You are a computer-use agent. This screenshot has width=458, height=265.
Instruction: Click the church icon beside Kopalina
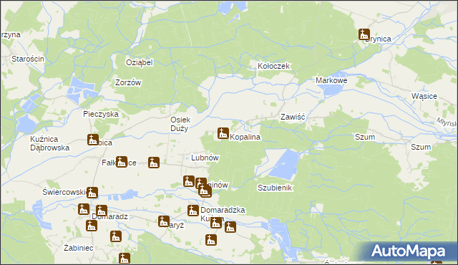pyautogui.click(x=223, y=133)
